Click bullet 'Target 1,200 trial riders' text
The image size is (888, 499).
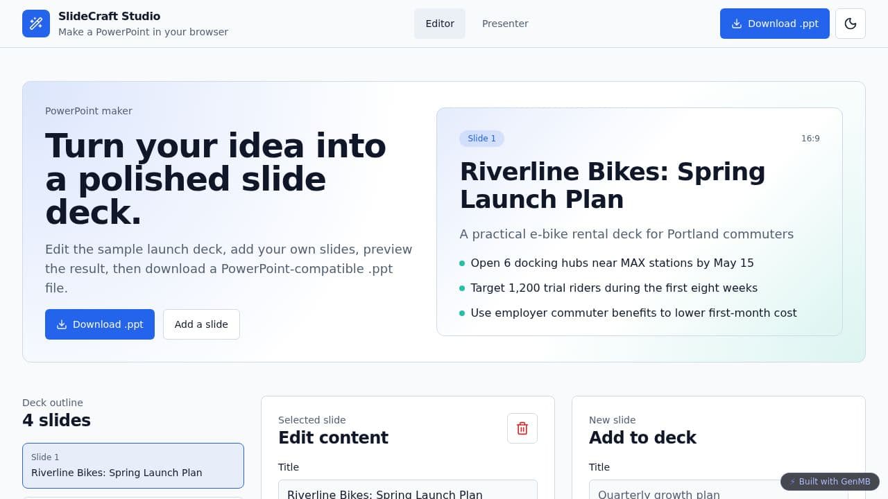click(x=614, y=288)
